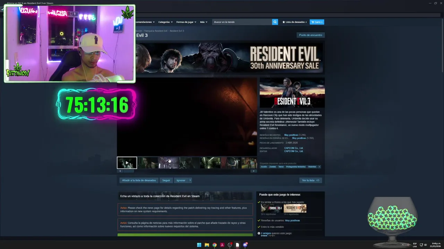Open the Recomendaciones dropdown menu
The width and height of the screenshot is (444, 249).
[x=145, y=22]
